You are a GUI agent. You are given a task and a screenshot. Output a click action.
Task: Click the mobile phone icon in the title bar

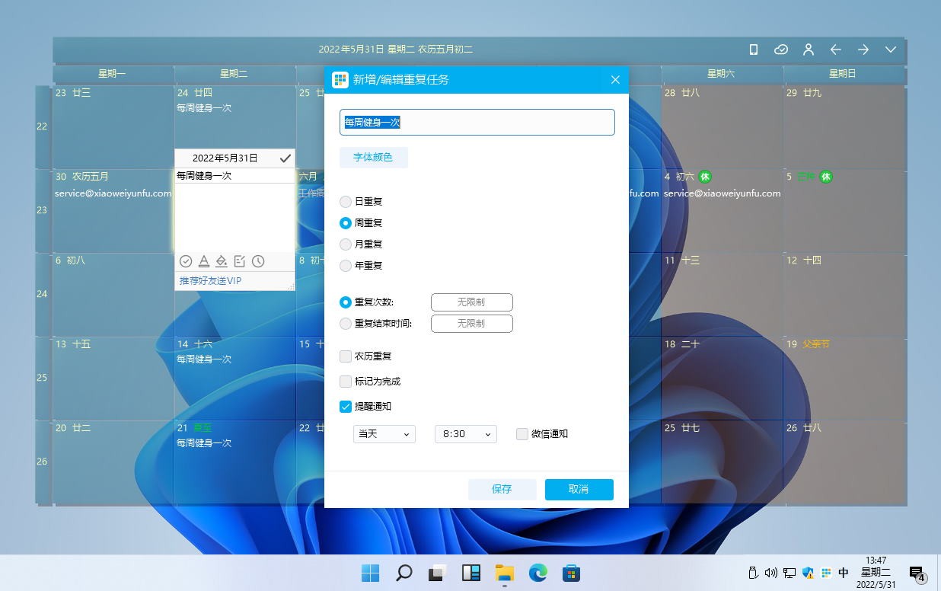[753, 50]
